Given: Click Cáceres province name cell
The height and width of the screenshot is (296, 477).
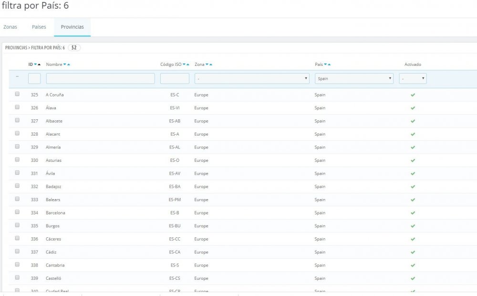Looking at the screenshot, I should pos(53,239).
